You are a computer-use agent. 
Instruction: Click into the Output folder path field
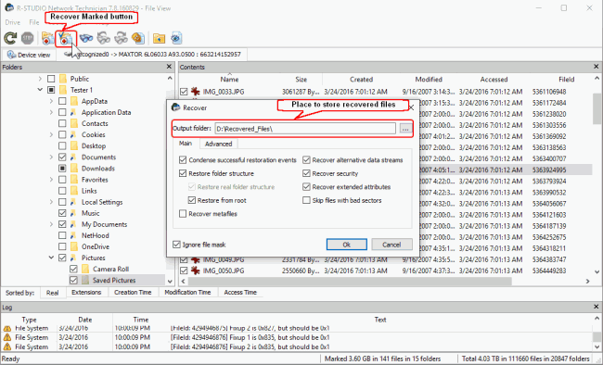(305, 129)
